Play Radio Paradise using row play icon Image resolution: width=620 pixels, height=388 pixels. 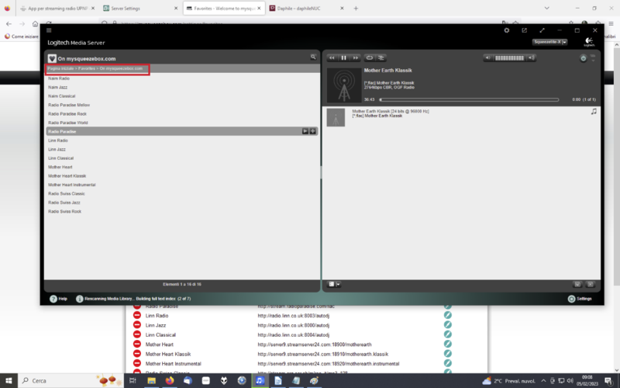[305, 132]
